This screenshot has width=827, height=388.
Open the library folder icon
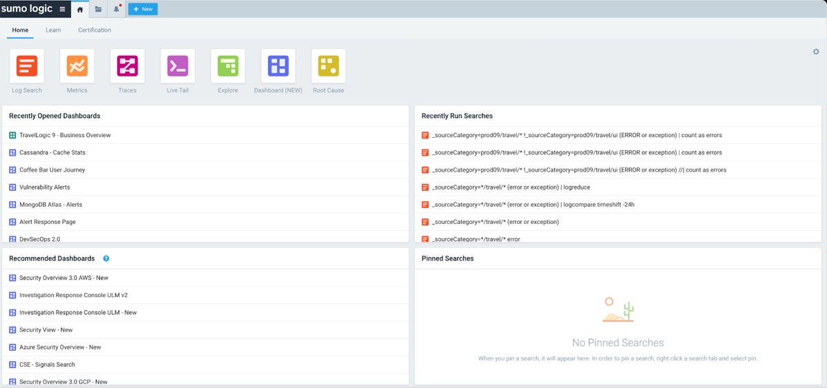99,9
